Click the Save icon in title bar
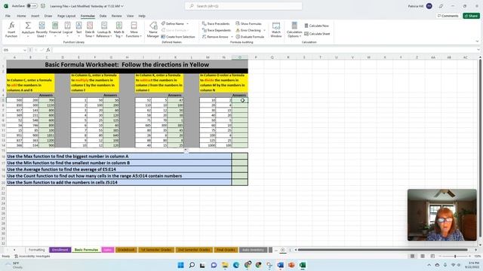This screenshot has width=483, height=271. pyautogui.click(x=43, y=6)
